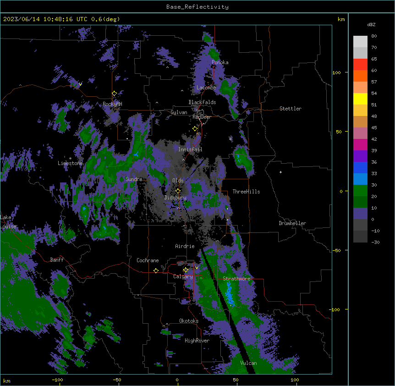Choose the golden 48–51 dBZ legend swatch
This screenshot has width=395, height=386.
[360, 110]
